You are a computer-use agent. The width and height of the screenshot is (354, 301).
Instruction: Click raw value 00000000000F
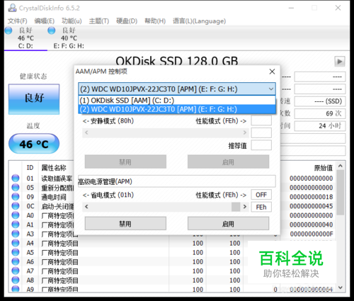pyautogui.click(x=312, y=234)
